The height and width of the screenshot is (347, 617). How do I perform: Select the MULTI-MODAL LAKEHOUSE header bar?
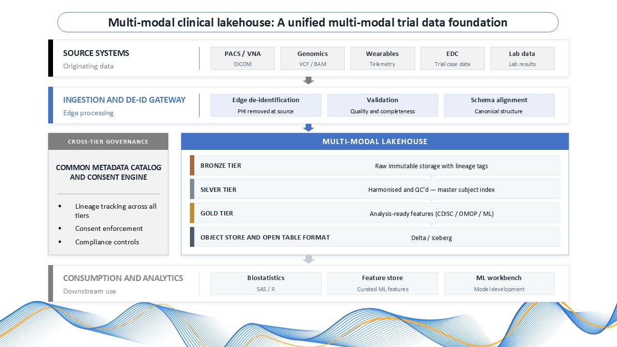pyautogui.click(x=375, y=142)
